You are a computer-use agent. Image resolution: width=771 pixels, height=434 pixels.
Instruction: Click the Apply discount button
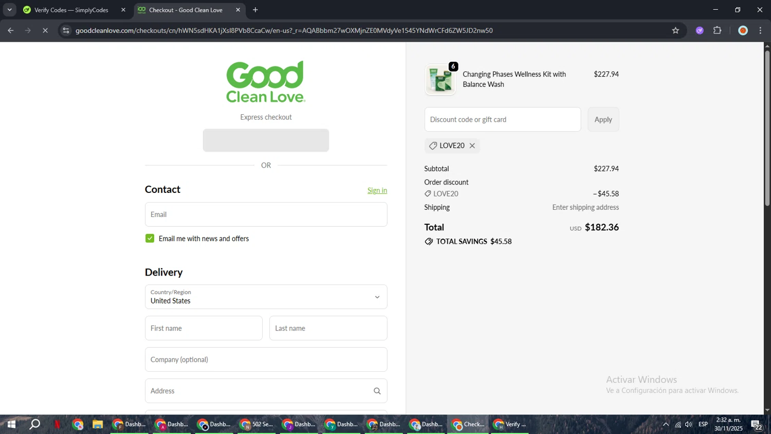(x=603, y=119)
